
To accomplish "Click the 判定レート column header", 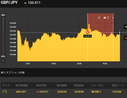I will tap(118, 85).
